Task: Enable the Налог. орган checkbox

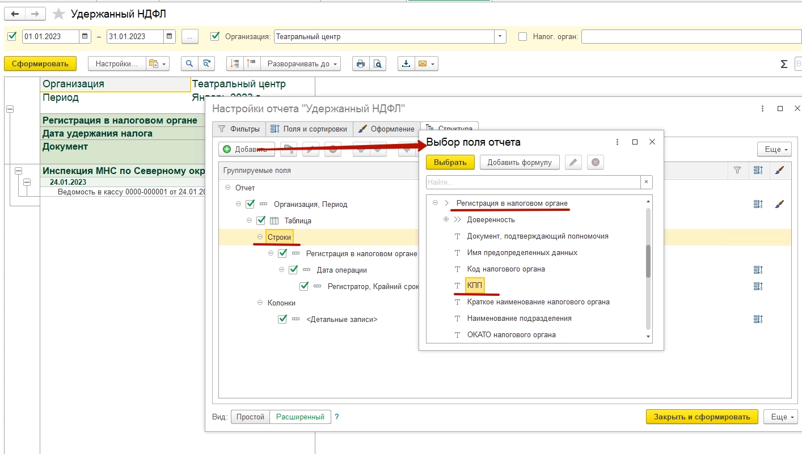Action: pos(523,37)
